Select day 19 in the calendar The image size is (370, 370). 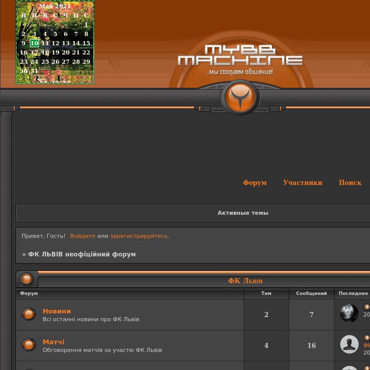[x=55, y=52]
